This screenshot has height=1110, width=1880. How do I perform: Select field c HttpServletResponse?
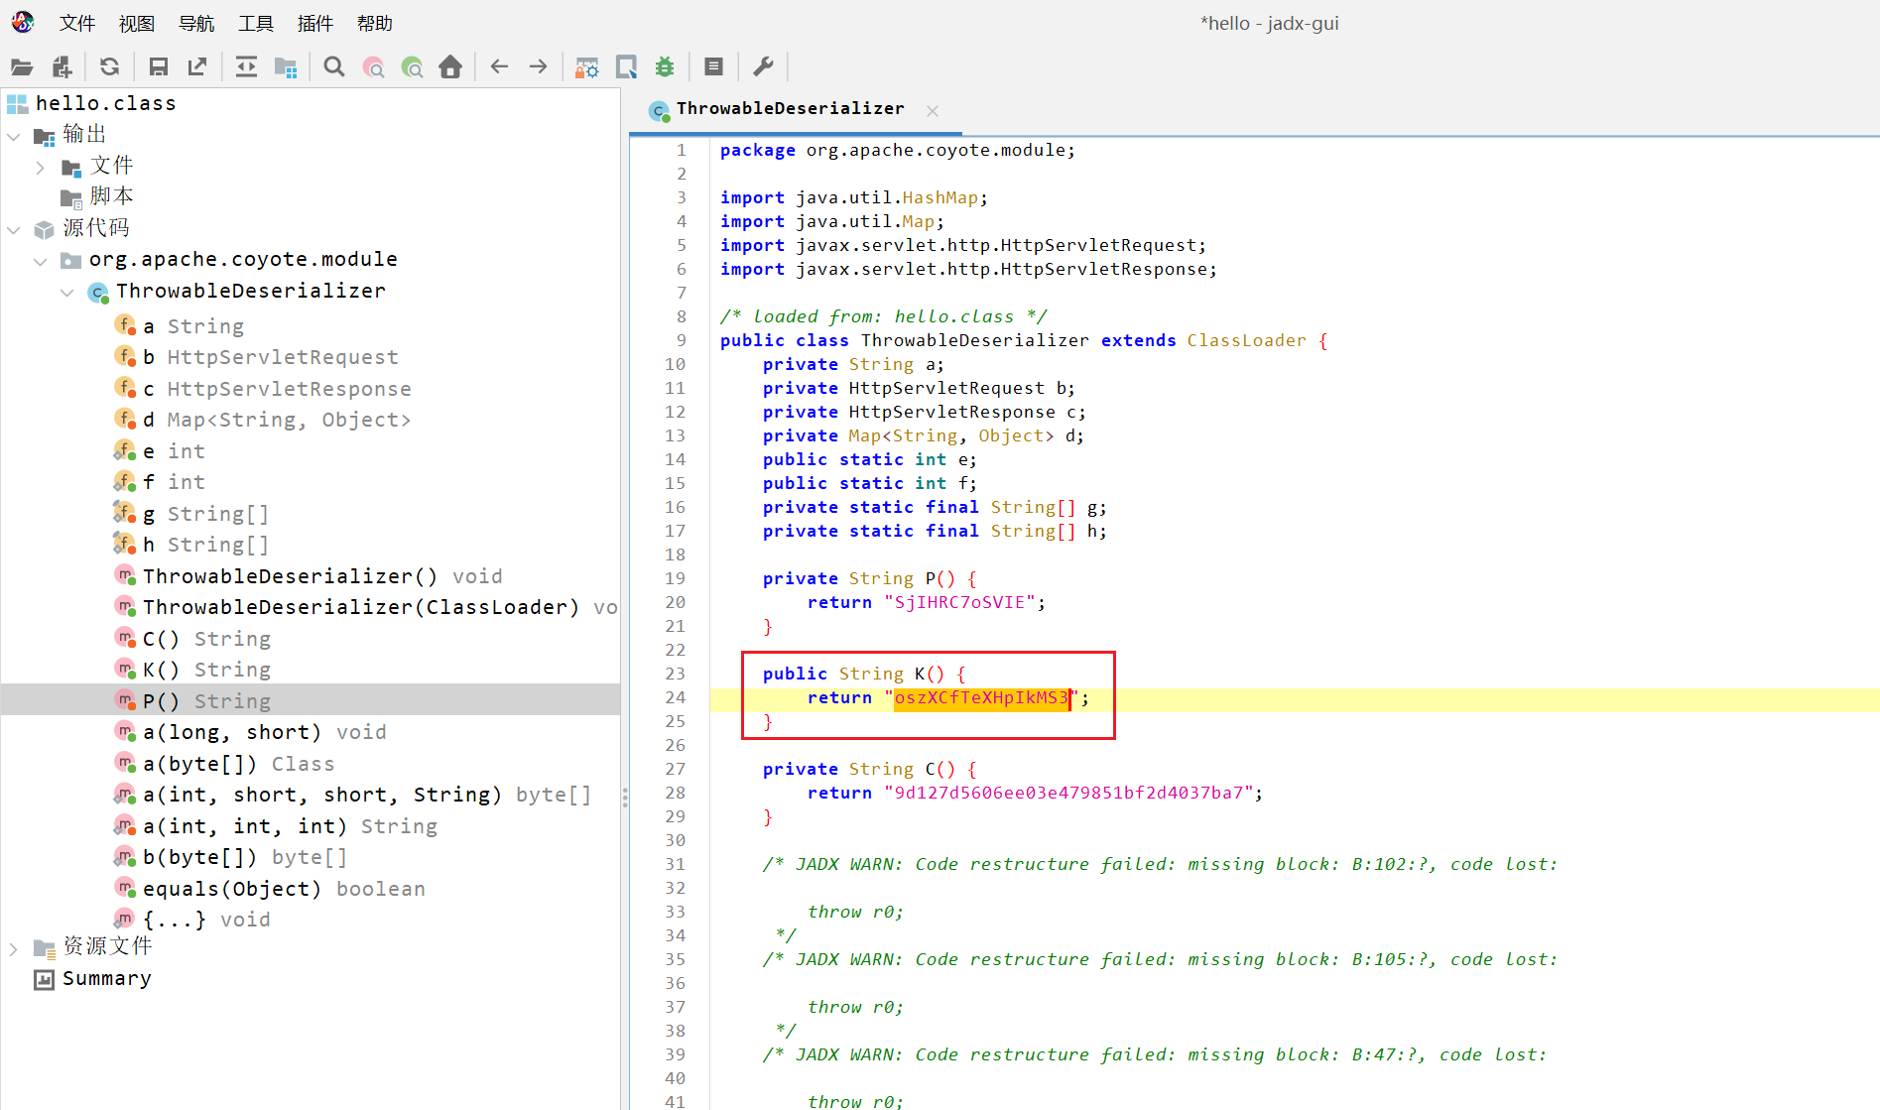[277, 389]
